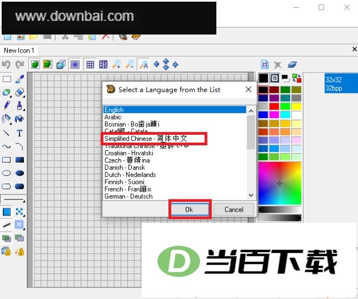The width and height of the screenshot is (358, 299).
Task: Click the actual size magnifier with A
Action: pos(144,65)
